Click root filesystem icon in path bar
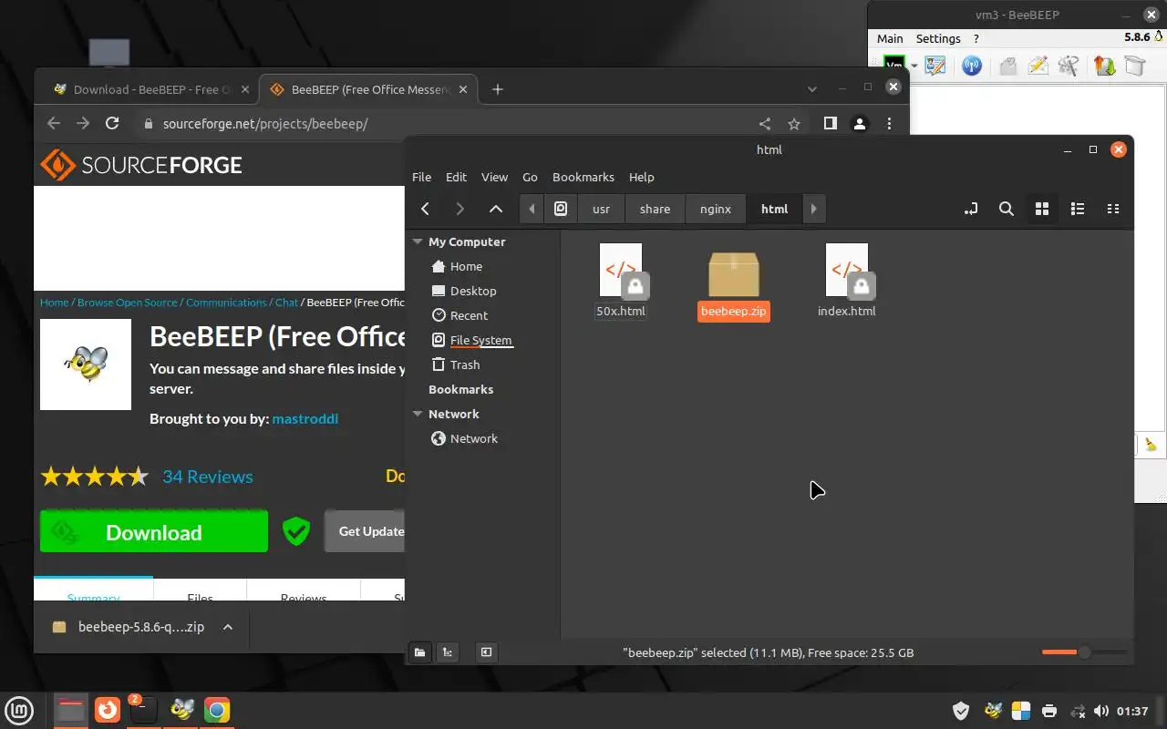 click(561, 209)
